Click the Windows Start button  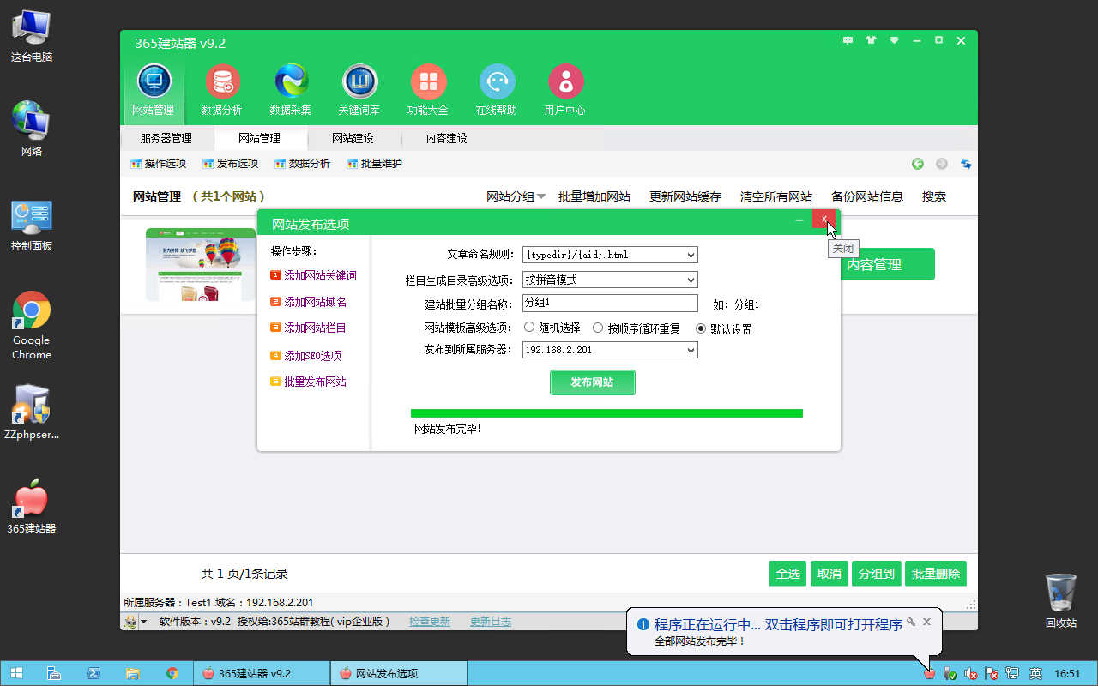16,673
